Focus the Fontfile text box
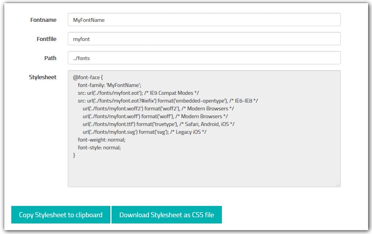This screenshot has height=234, width=372. (204, 39)
